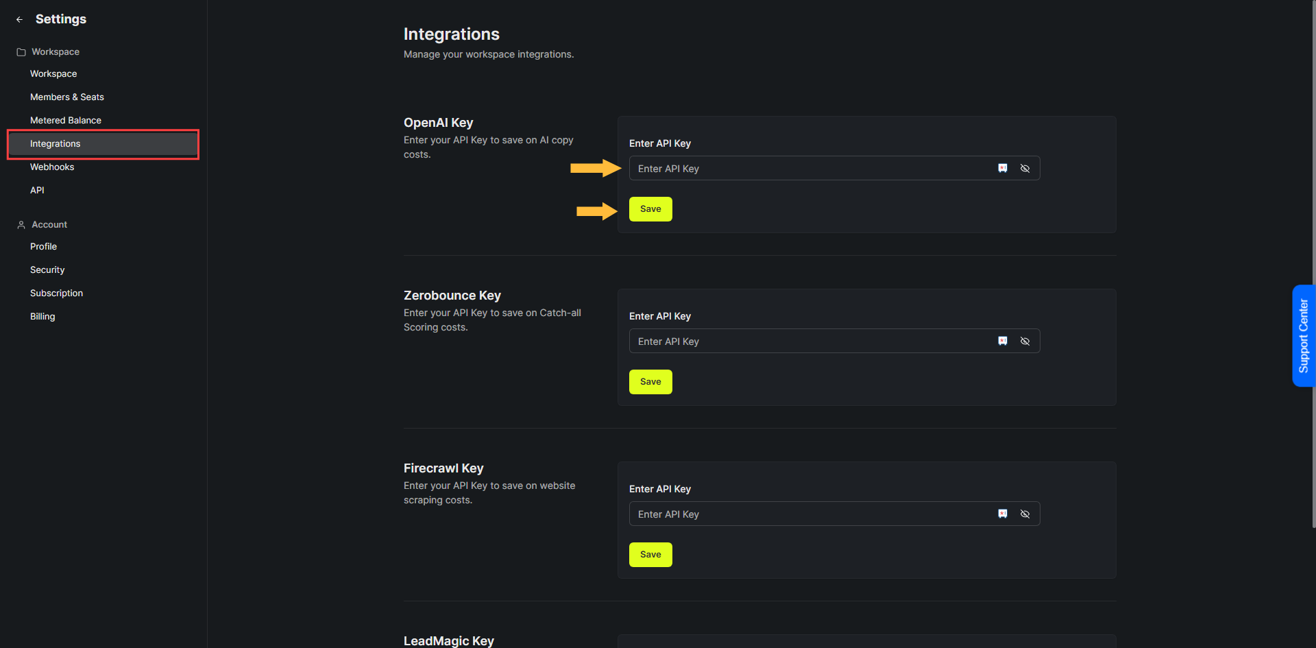This screenshot has width=1316, height=648.
Task: Open the API settings page
Action: click(x=37, y=191)
